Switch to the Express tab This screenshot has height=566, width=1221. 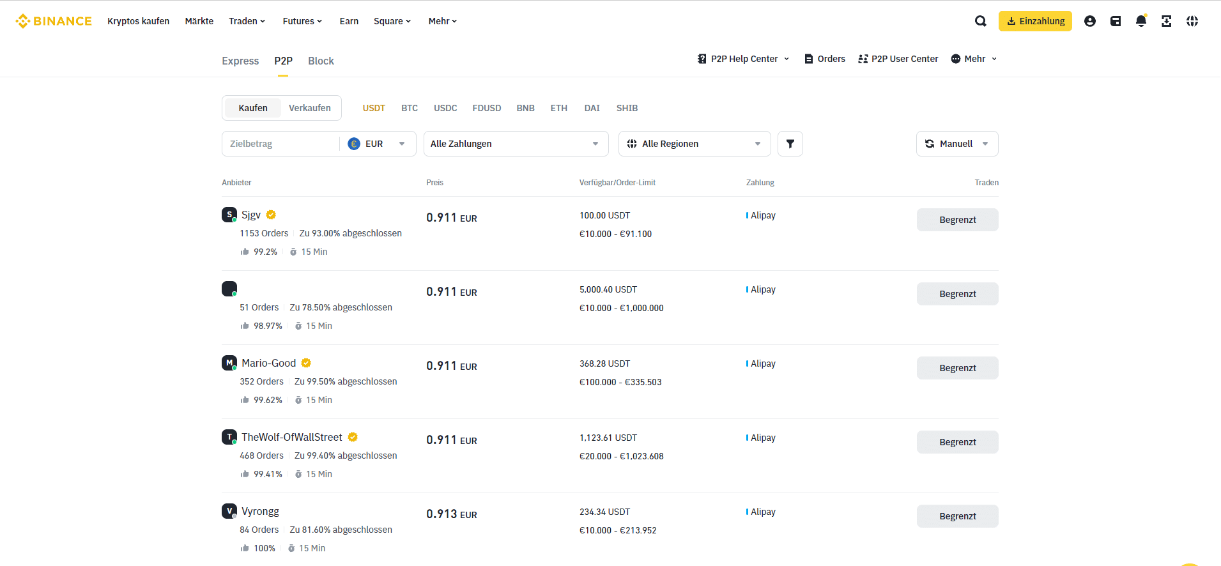pyautogui.click(x=240, y=61)
